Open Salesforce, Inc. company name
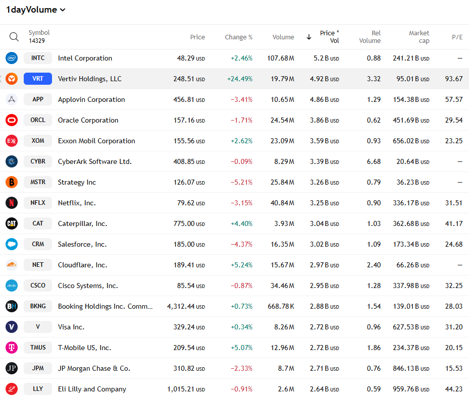The width and height of the screenshot is (469, 398). click(x=82, y=245)
